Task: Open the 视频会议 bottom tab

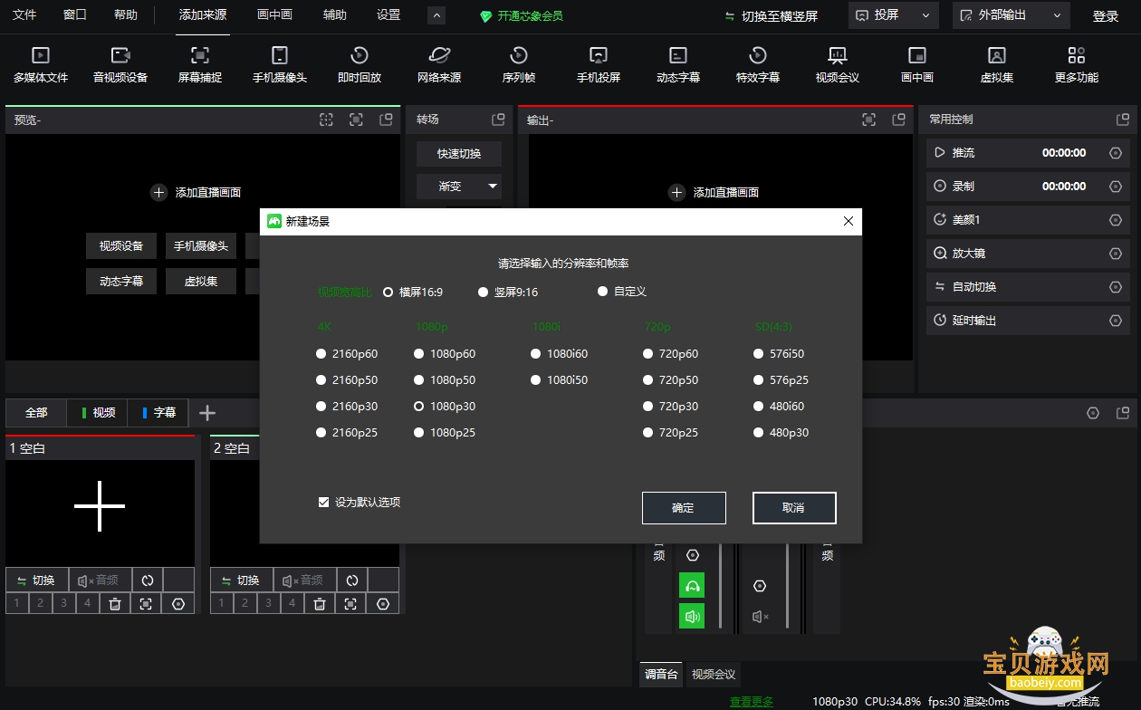Action: coord(714,674)
